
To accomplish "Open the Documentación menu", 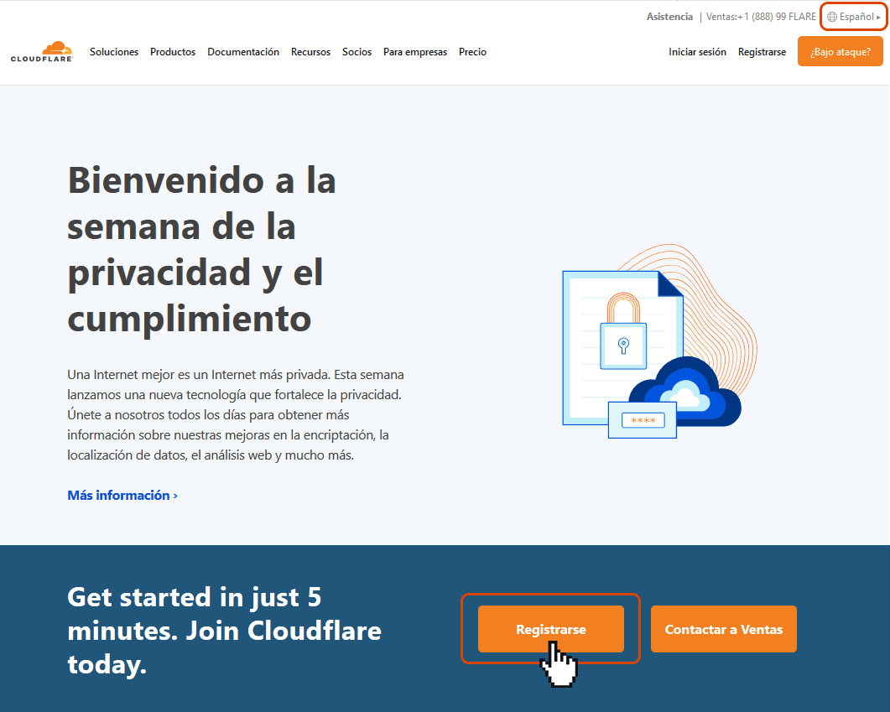I will coord(243,52).
